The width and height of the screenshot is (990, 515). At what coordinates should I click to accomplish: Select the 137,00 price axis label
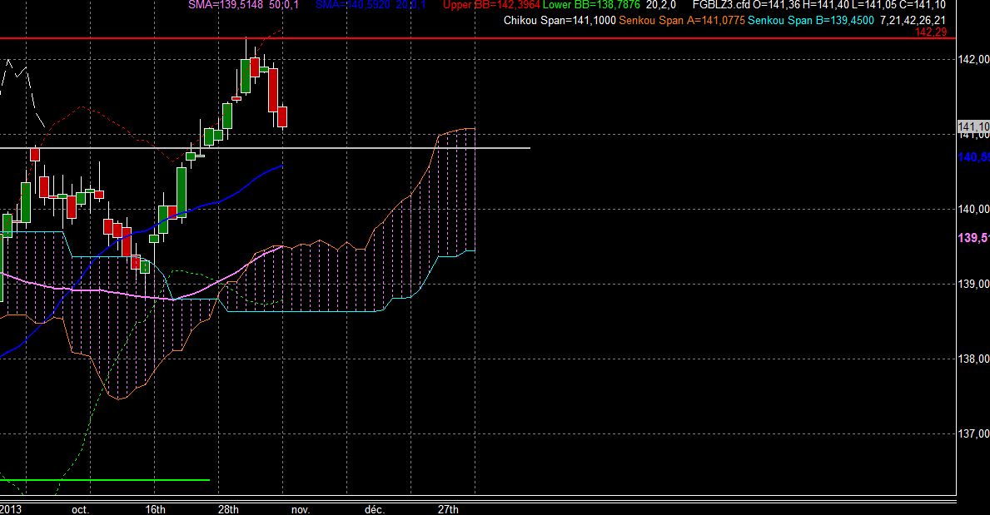coord(973,433)
